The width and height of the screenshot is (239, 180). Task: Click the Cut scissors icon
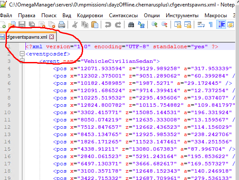(74, 25)
